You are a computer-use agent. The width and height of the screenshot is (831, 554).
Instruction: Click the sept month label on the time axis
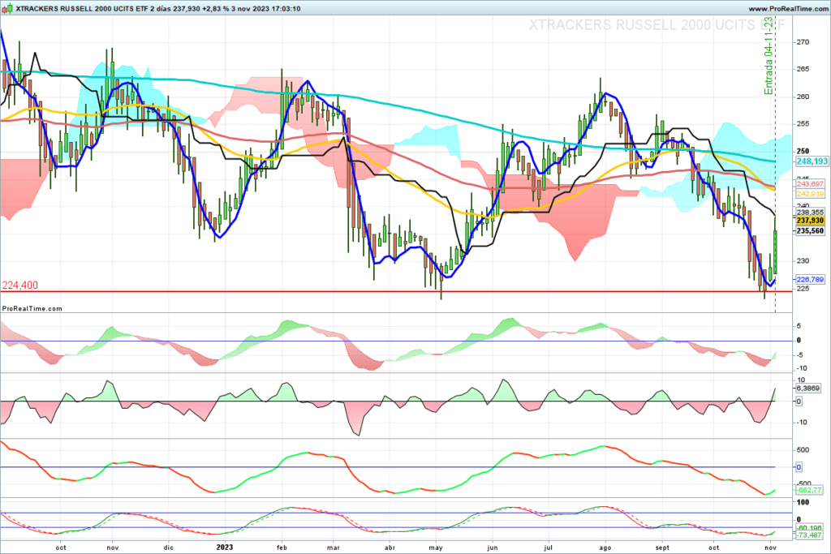point(662,548)
